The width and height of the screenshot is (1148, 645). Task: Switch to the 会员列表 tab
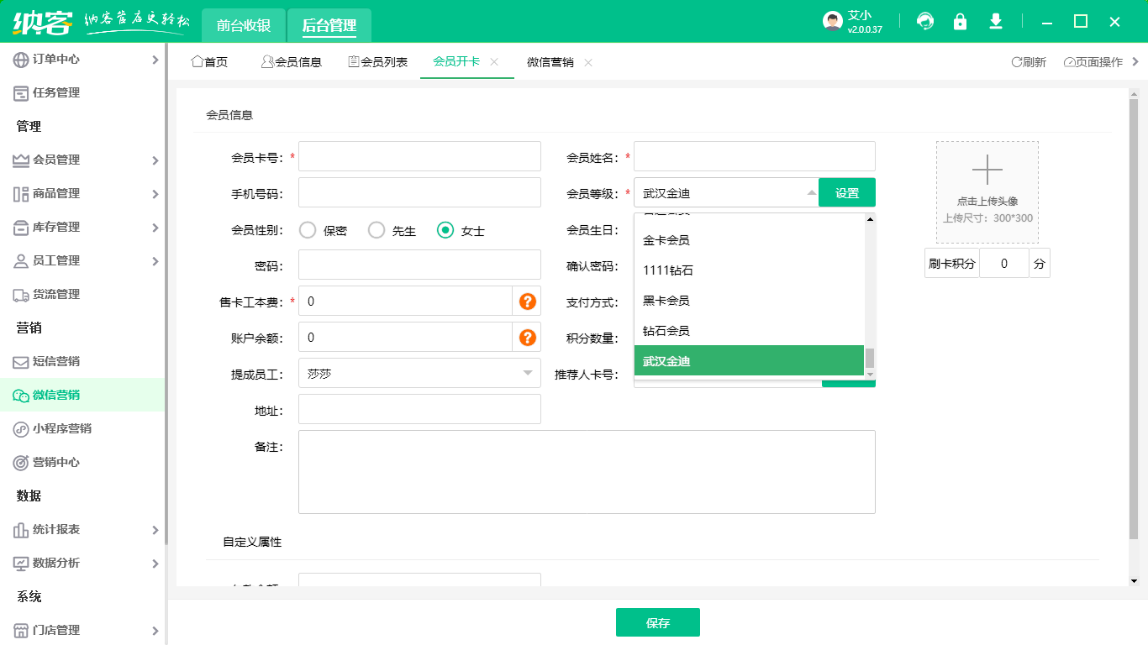(x=378, y=62)
